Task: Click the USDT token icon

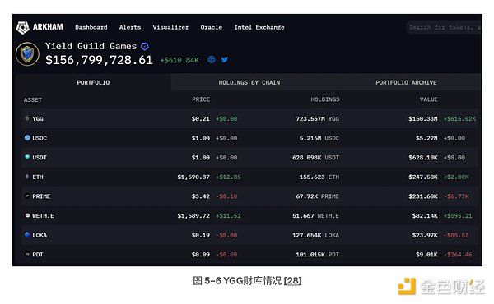Action: point(27,157)
